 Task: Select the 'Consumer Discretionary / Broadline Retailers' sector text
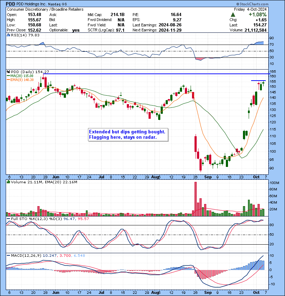[x=45, y=9]
